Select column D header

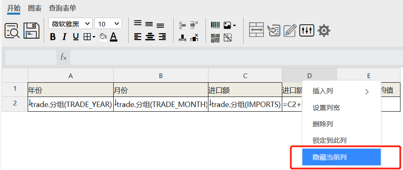[309, 76]
